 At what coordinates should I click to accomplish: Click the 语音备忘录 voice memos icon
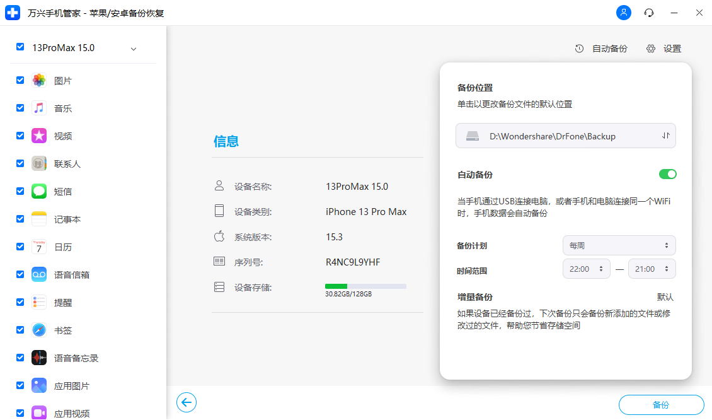[39, 358]
